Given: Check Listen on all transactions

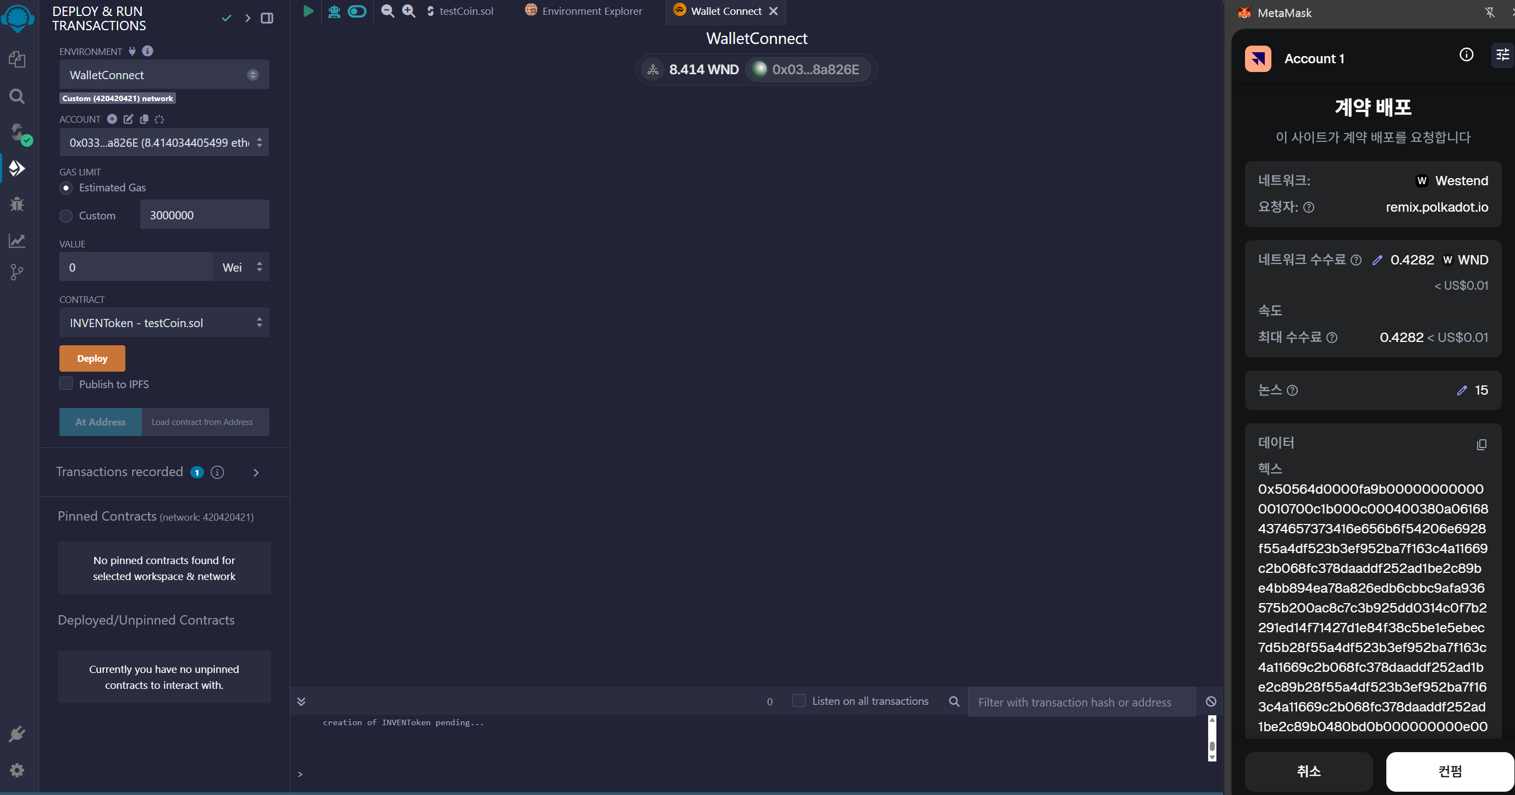Looking at the screenshot, I should point(798,701).
